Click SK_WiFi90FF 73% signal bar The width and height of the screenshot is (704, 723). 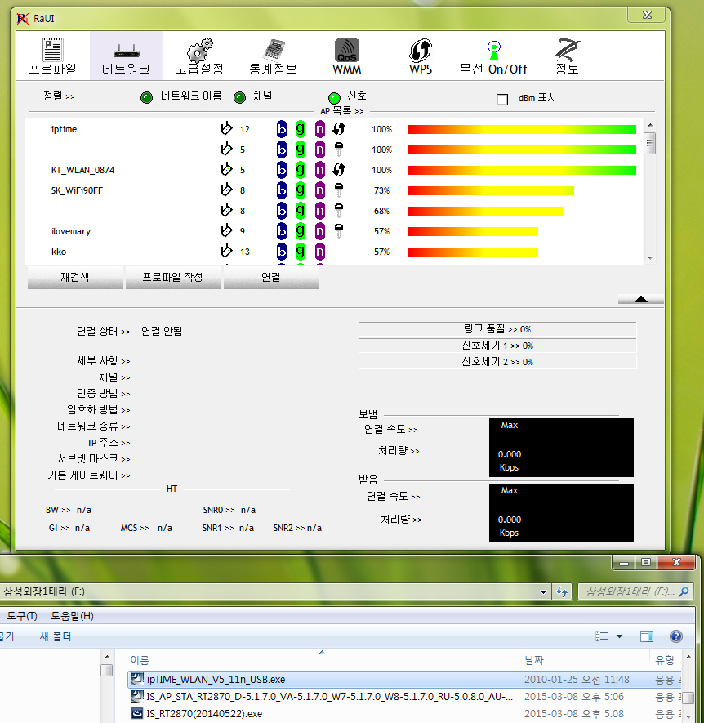491,190
